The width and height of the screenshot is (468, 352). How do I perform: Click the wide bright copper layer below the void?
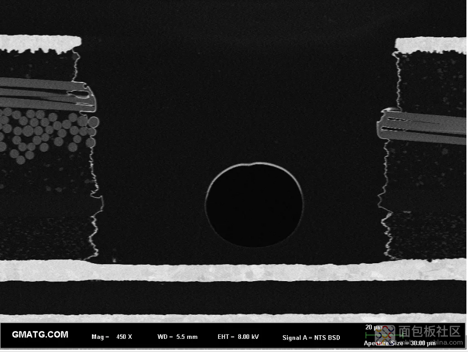coord(233,271)
